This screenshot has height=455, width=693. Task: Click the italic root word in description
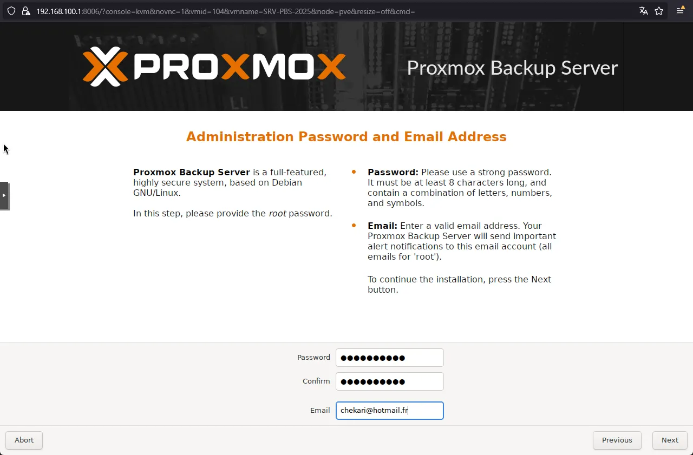click(x=277, y=213)
